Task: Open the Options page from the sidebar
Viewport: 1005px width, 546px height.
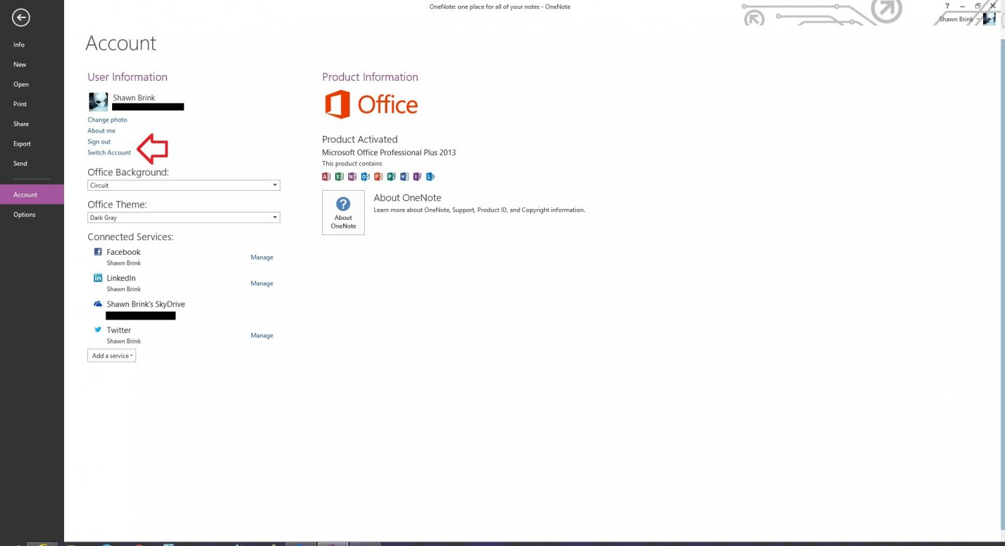Action: click(x=24, y=214)
